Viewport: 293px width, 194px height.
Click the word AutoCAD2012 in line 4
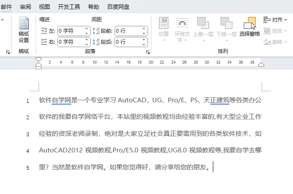tap(61, 150)
